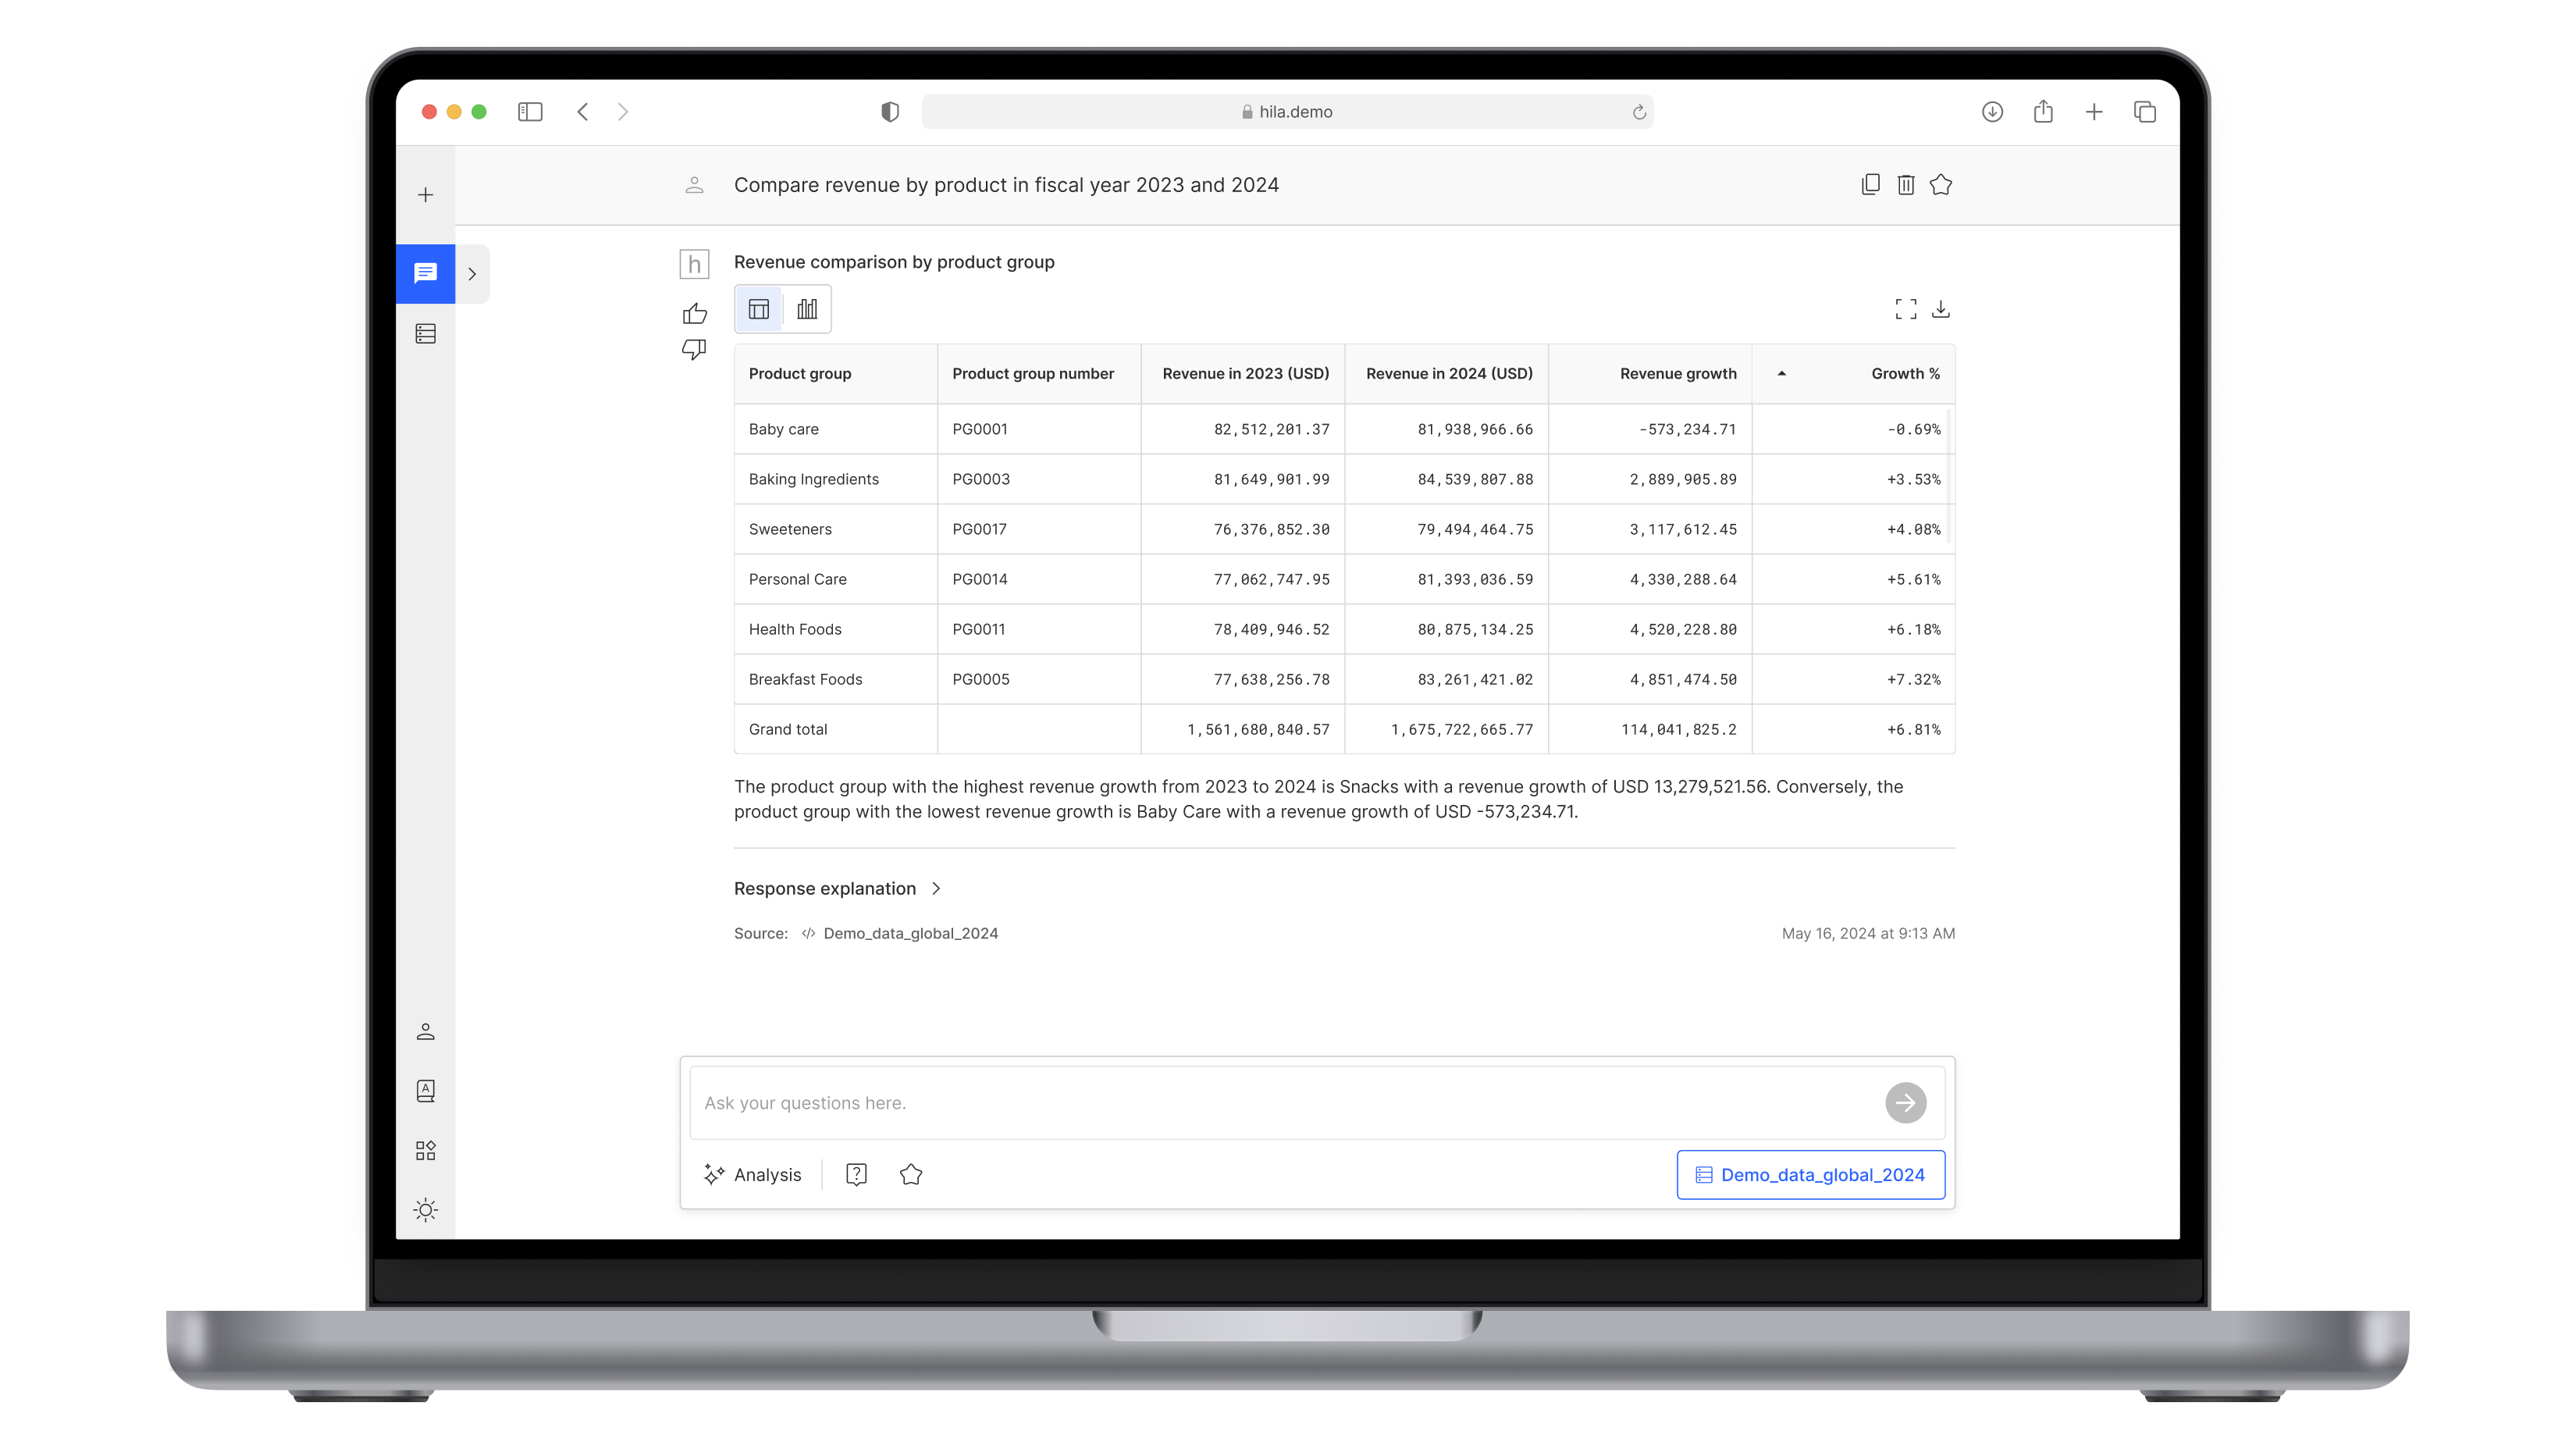This screenshot has height=1449, width=2576.
Task: Click the Revenue in 2024 (USD) header
Action: coord(1449,374)
